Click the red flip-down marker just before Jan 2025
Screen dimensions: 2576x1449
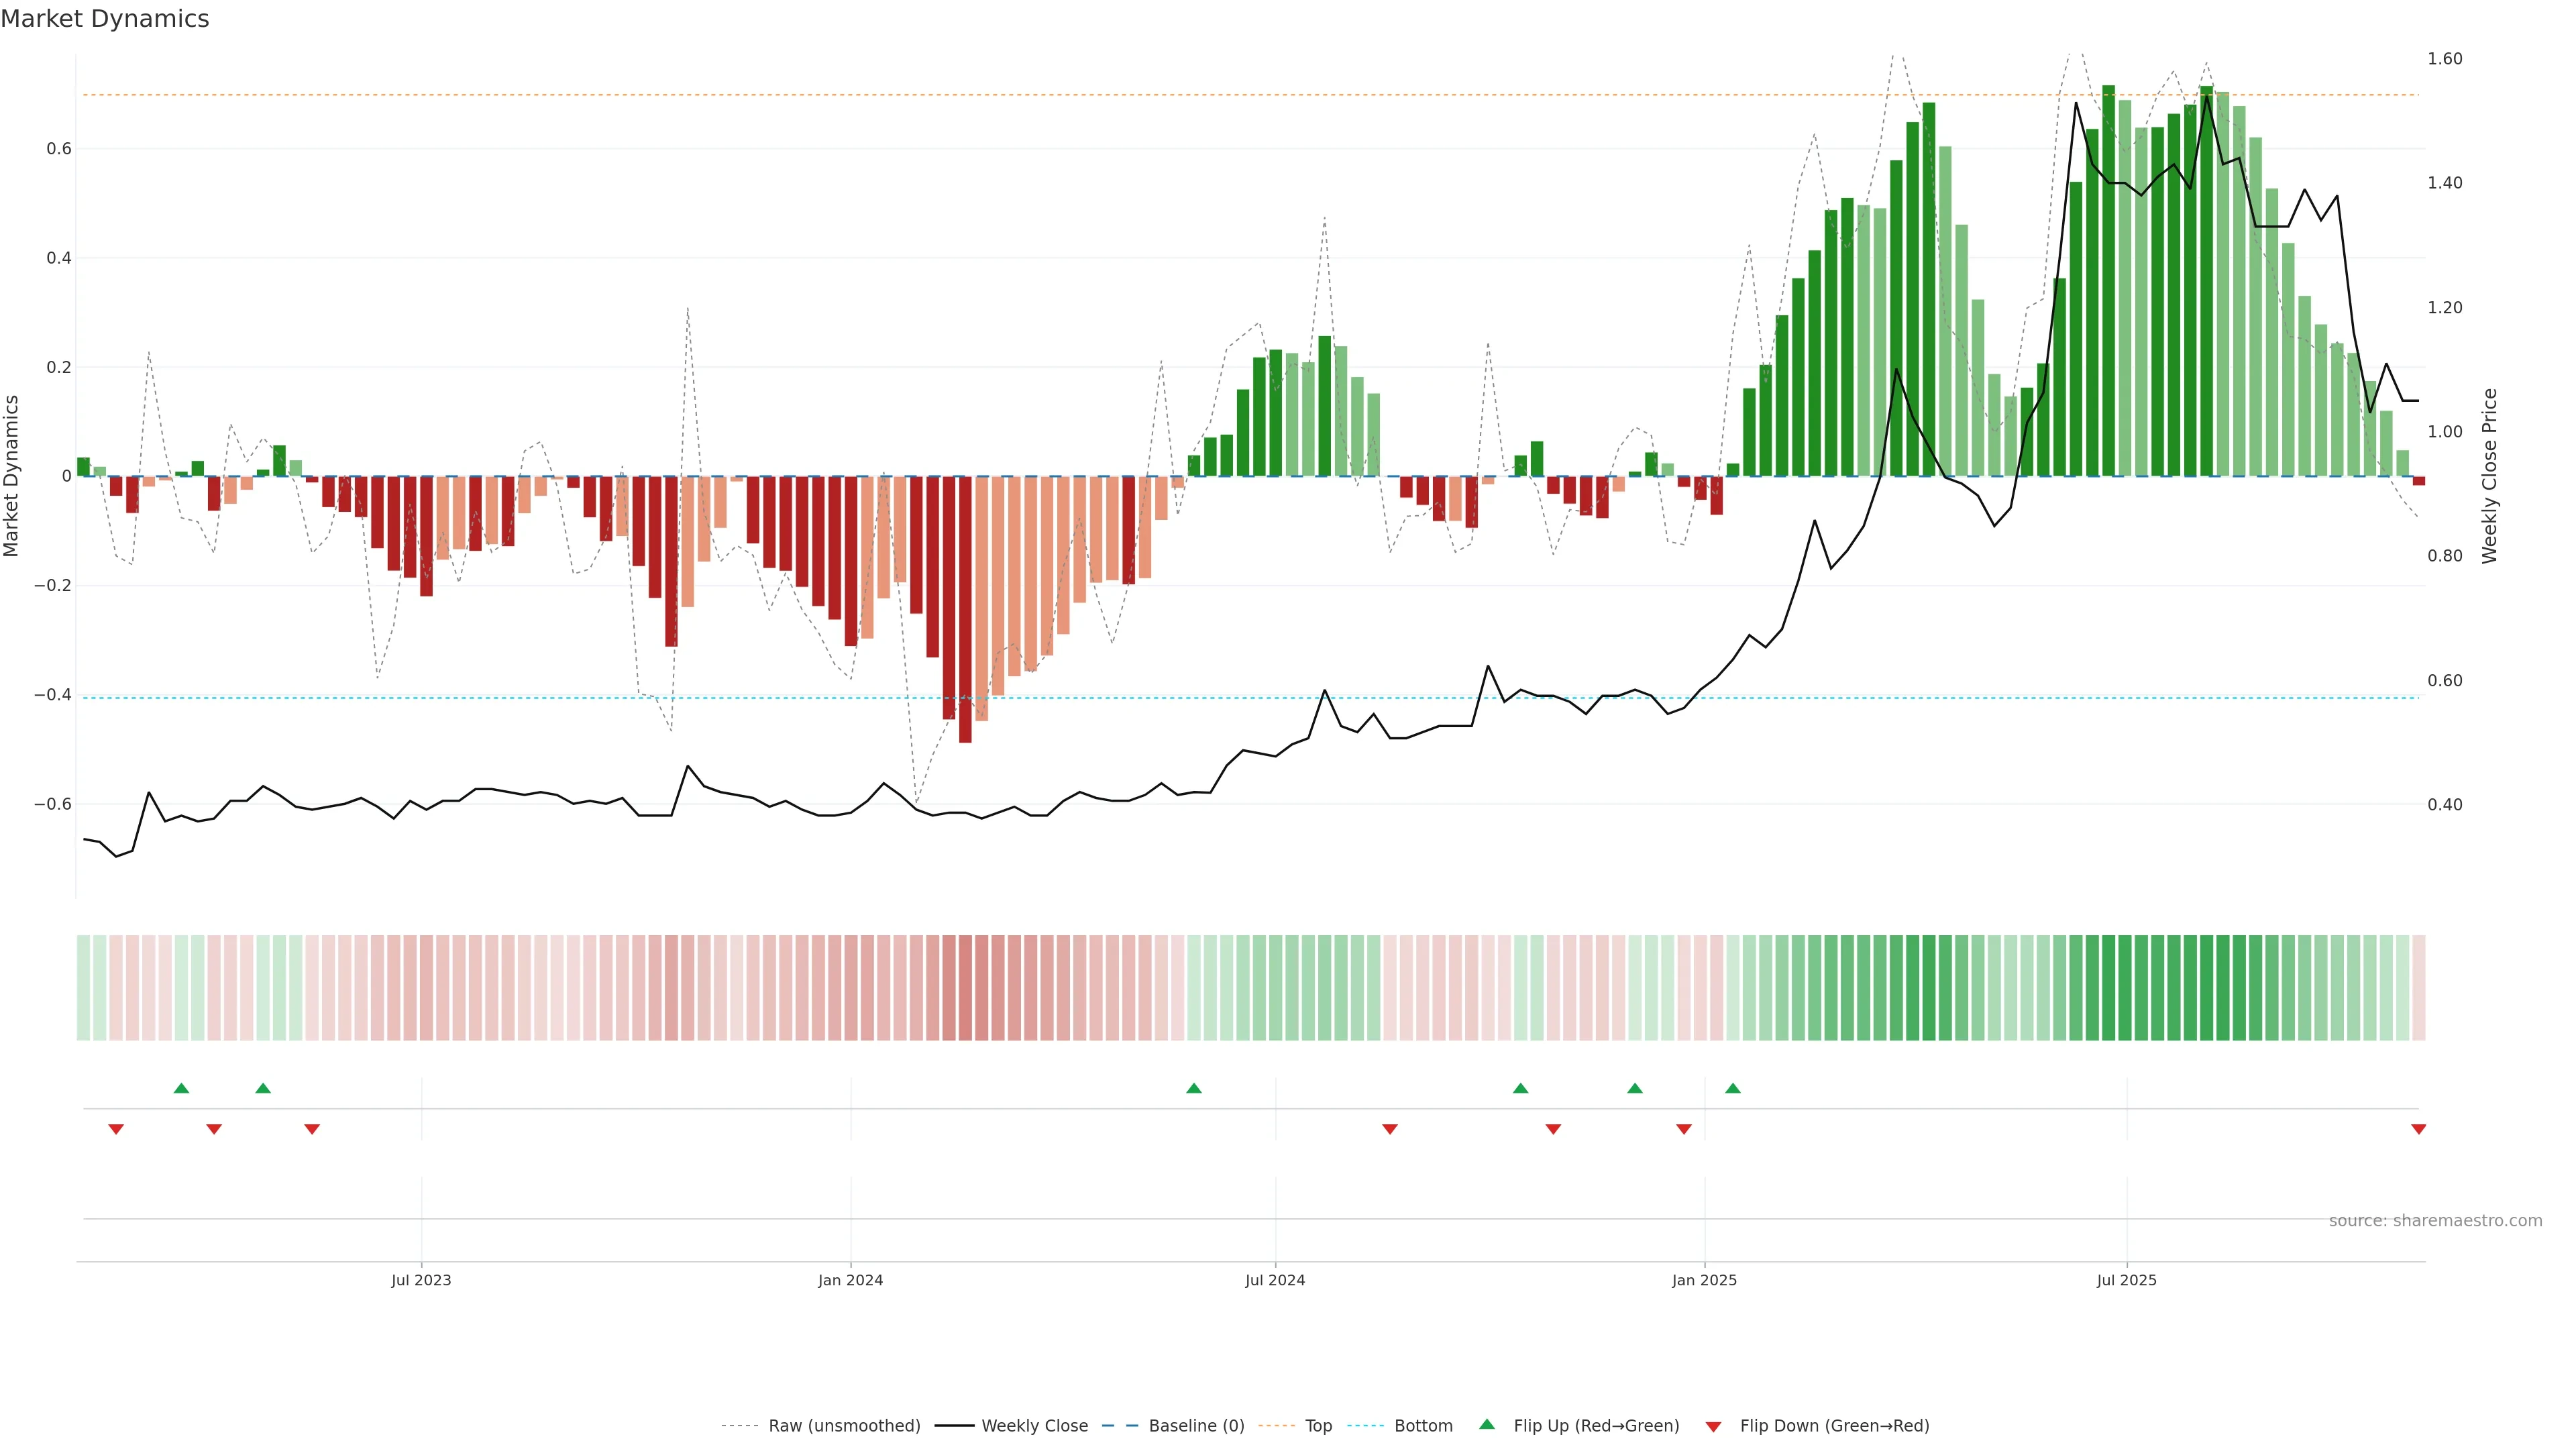tap(1684, 1129)
